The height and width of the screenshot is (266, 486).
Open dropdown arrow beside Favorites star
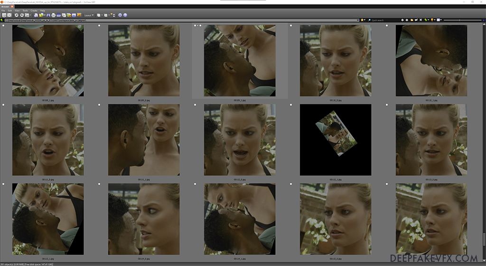click(365, 20)
